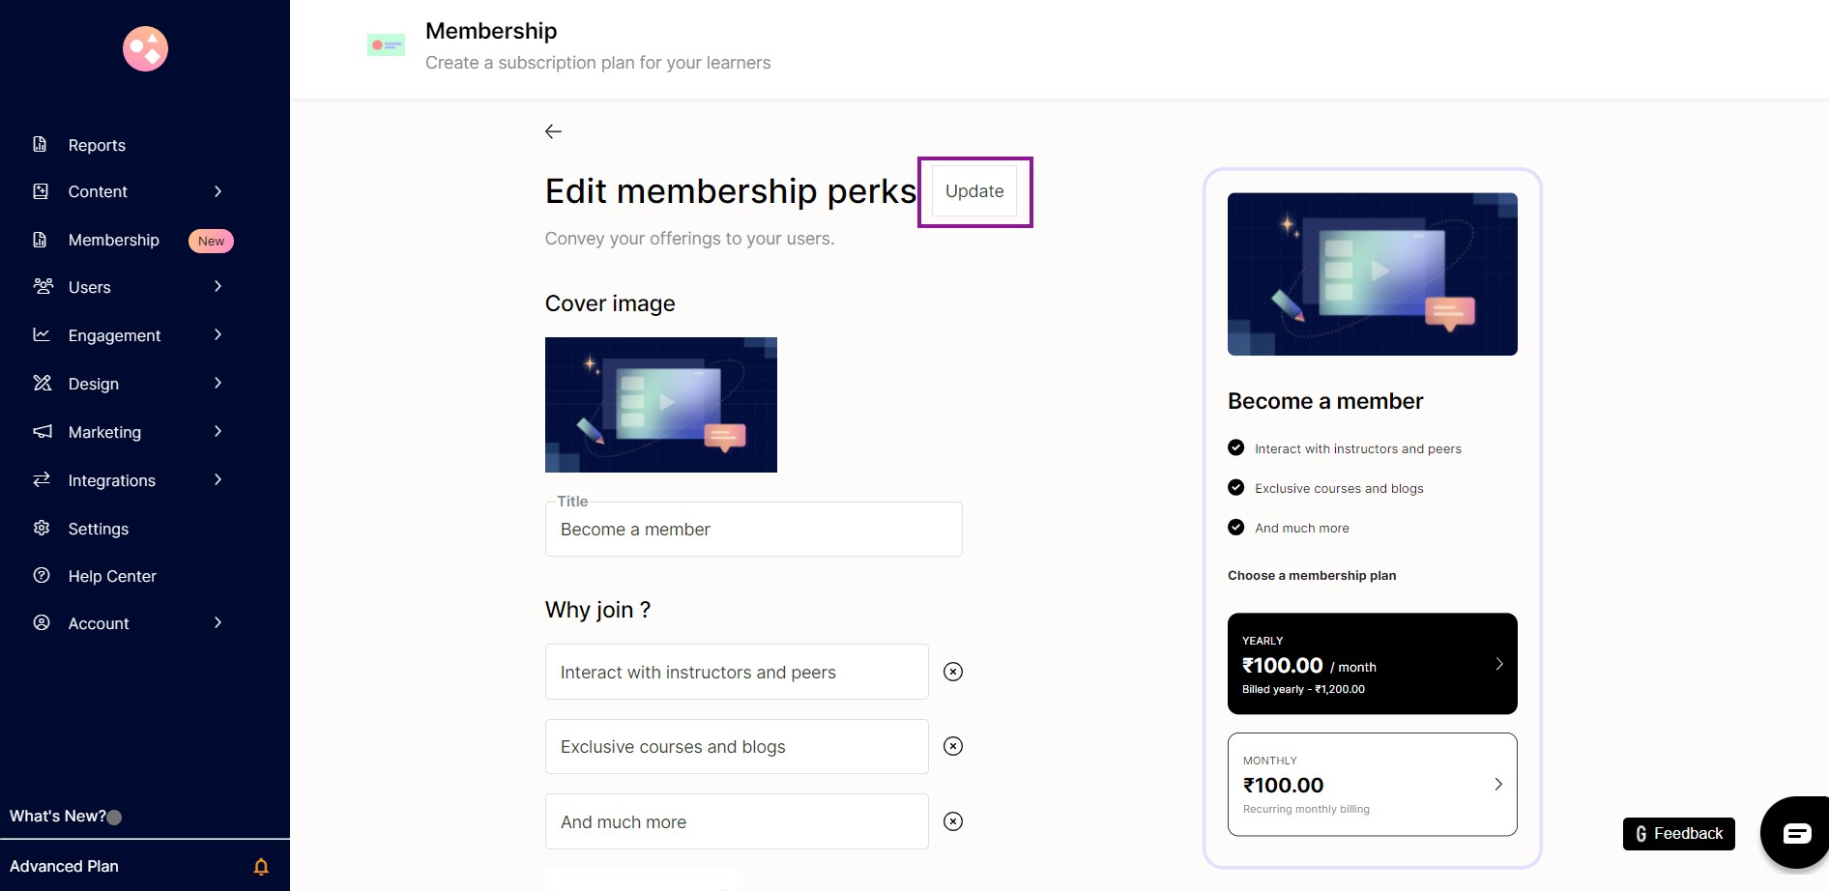Viewport: 1829px width, 891px height.
Task: Expand the Marketing submenu chevron
Action: point(218,431)
